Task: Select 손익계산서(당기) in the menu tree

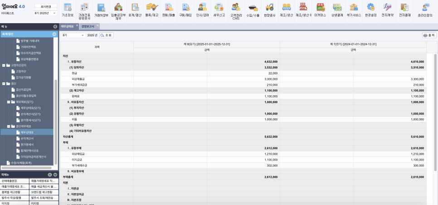Action: (30, 114)
